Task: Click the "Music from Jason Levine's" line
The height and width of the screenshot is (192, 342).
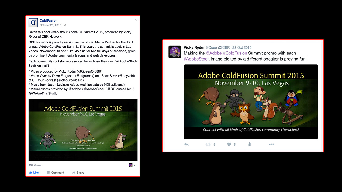Action: [77, 85]
